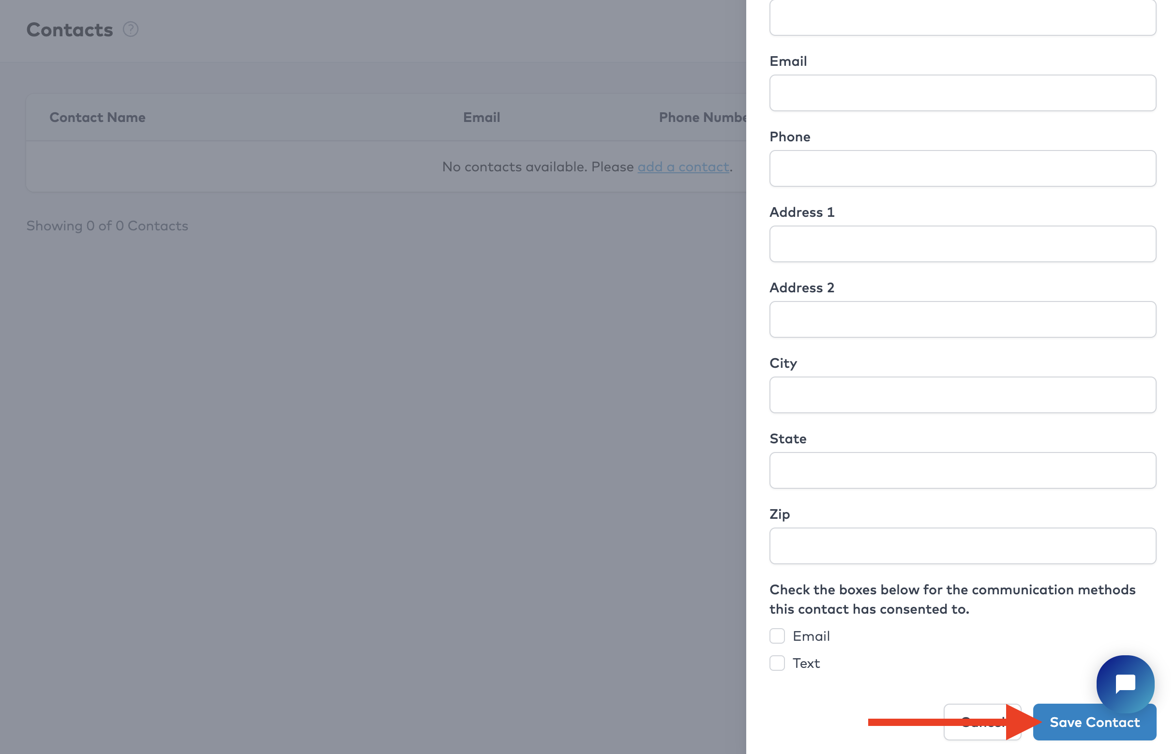Click the Contact Name column header
This screenshot has height=754, width=1175.
click(97, 118)
